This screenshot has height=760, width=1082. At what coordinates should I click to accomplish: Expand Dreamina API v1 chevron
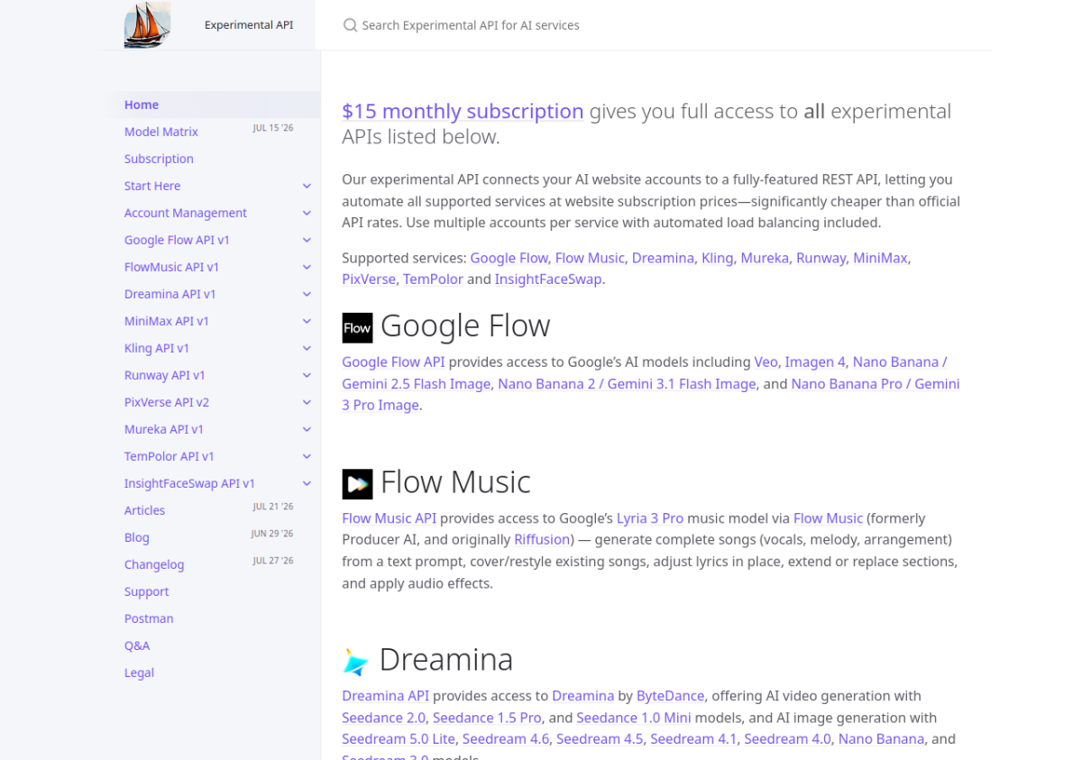point(307,294)
